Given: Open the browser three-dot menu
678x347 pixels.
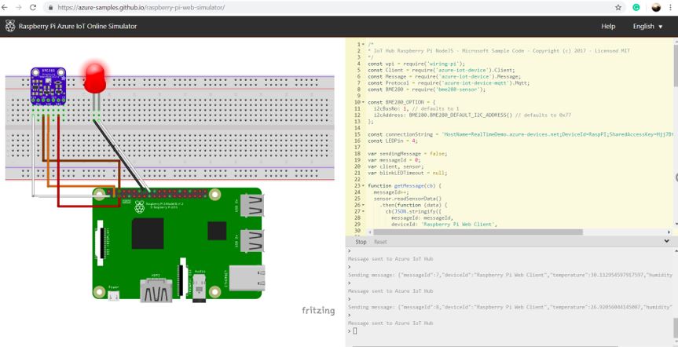Looking at the screenshot, I should pyautogui.click(x=671, y=7).
